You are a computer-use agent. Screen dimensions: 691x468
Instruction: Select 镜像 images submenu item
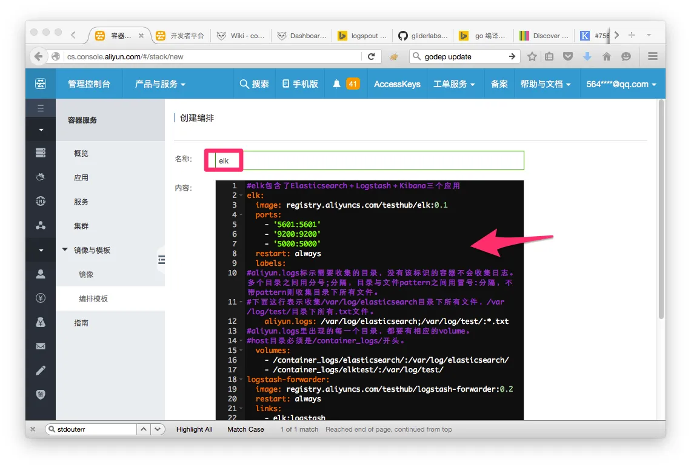pos(86,274)
